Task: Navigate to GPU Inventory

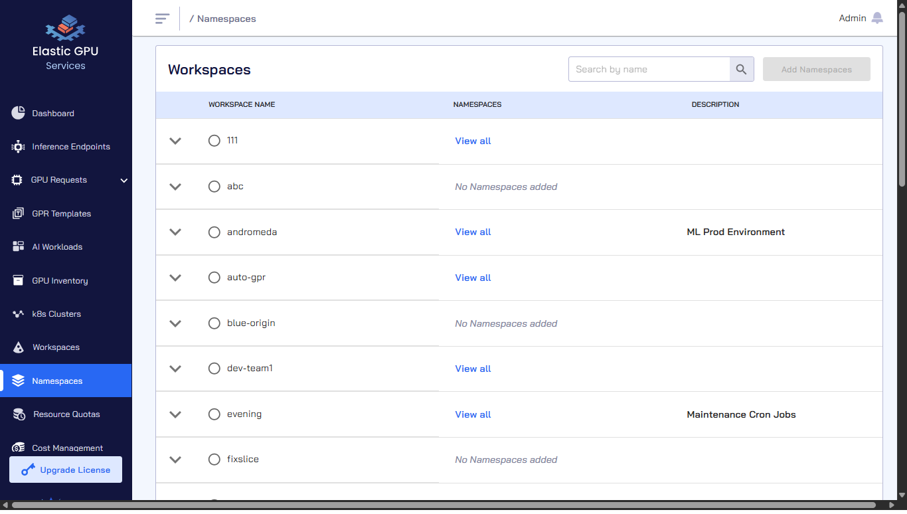Action: [x=66, y=281]
